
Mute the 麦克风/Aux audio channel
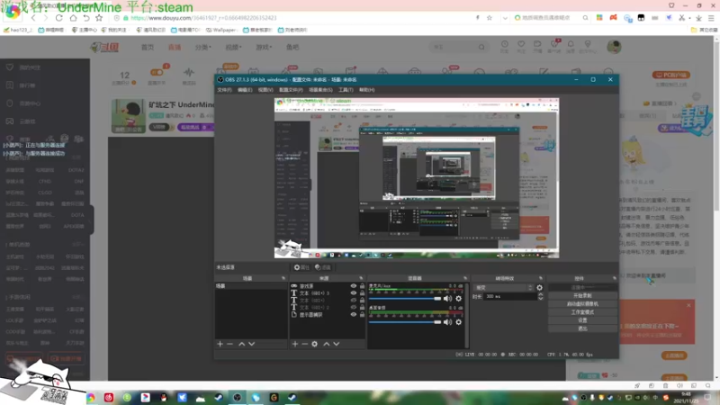[x=447, y=299]
